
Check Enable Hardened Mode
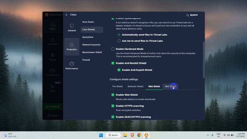click(113, 49)
